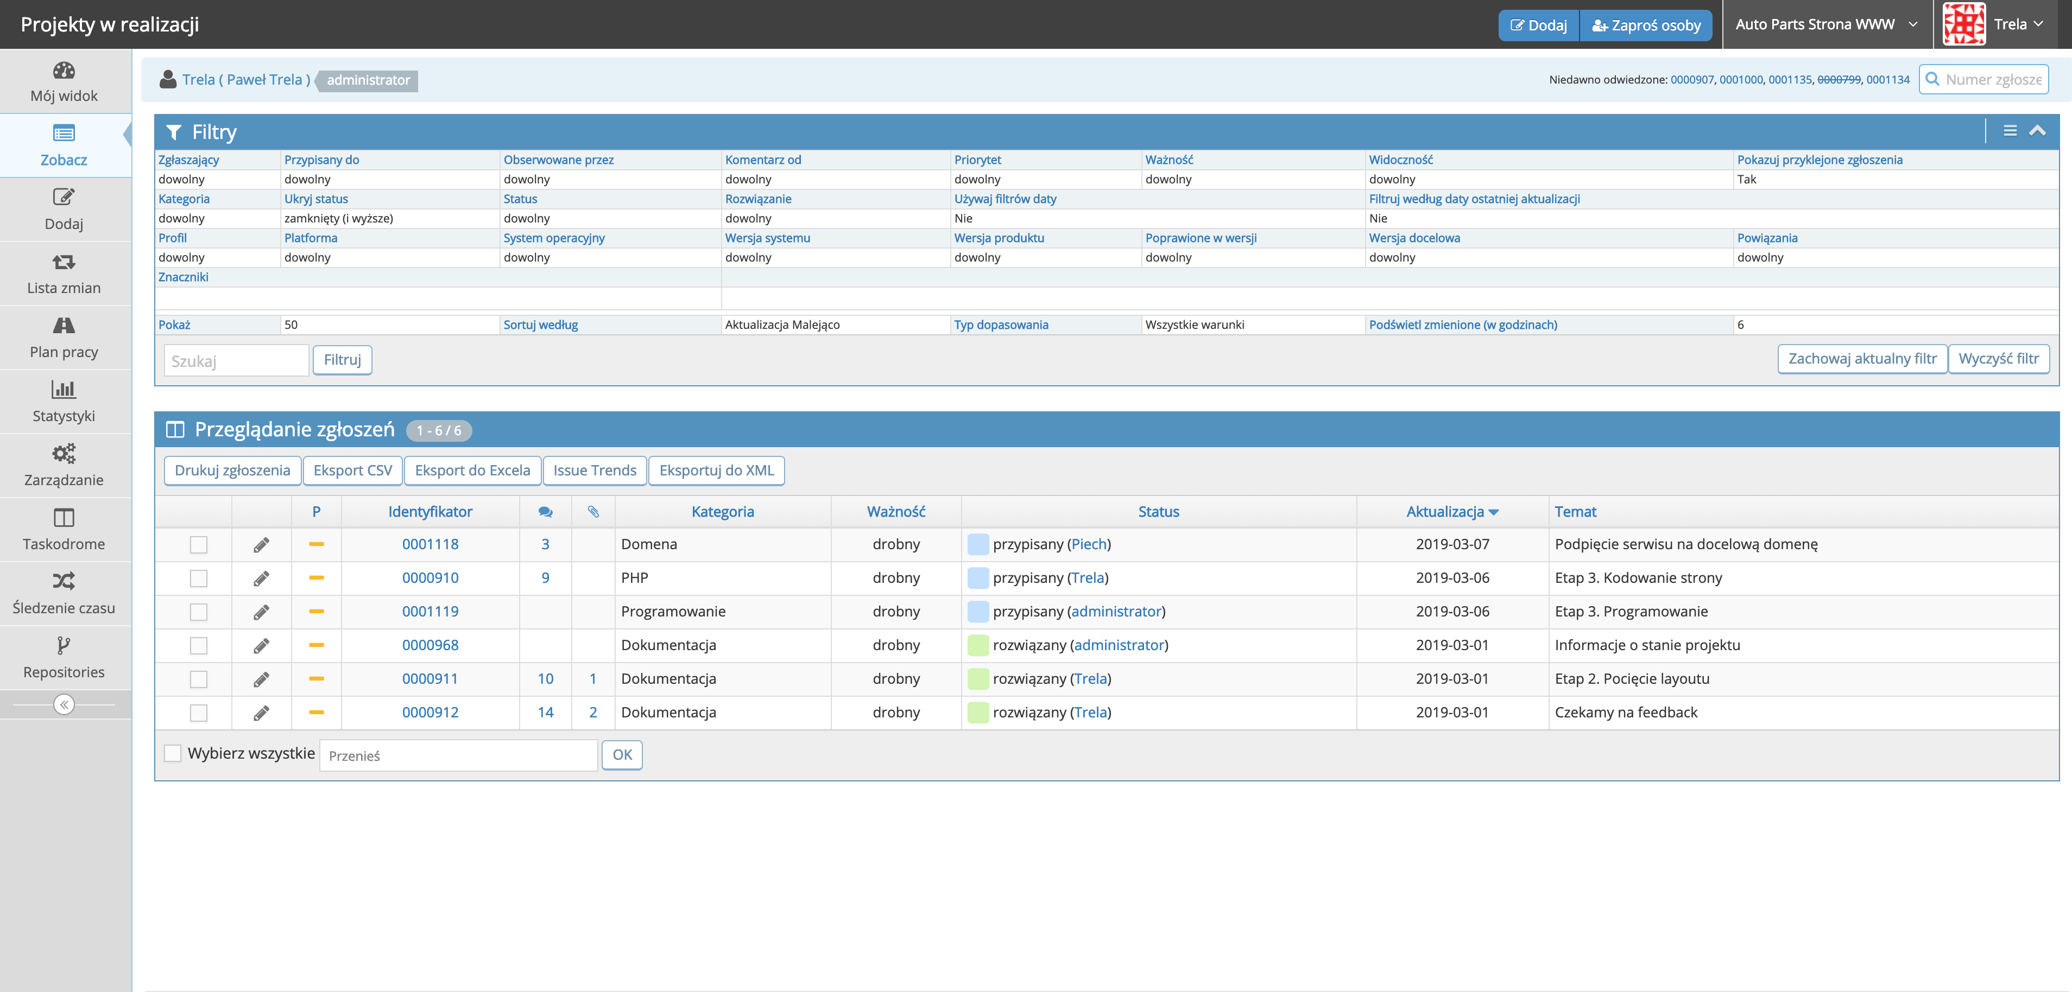
Task: Click the attachments paperclip column header
Action: tap(593, 512)
